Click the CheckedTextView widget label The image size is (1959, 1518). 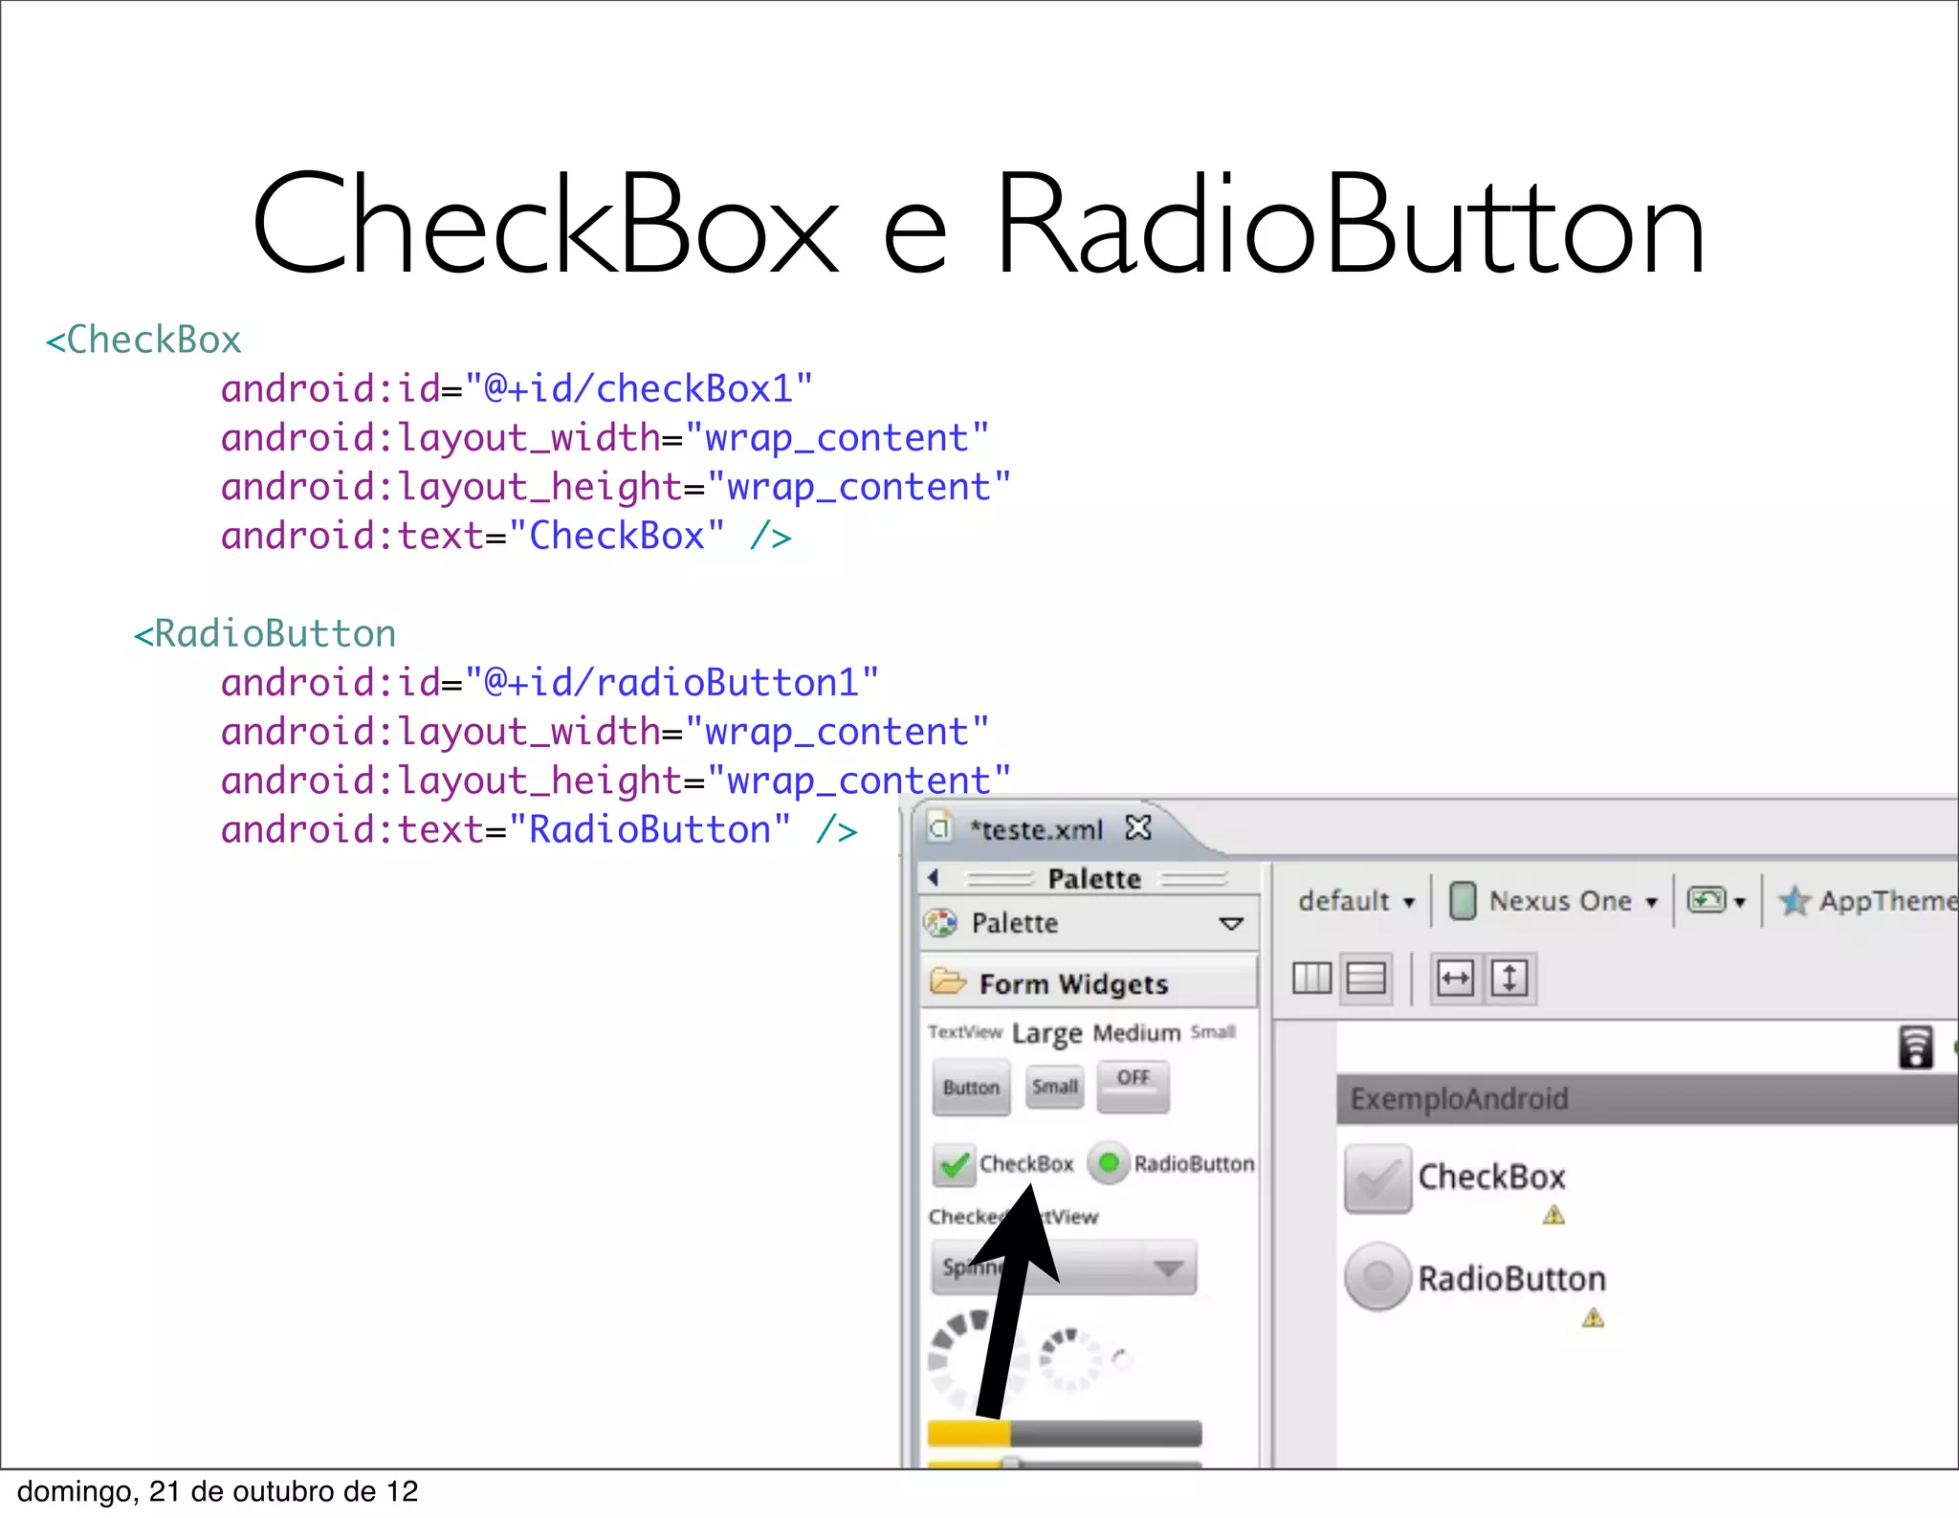click(x=1013, y=1217)
